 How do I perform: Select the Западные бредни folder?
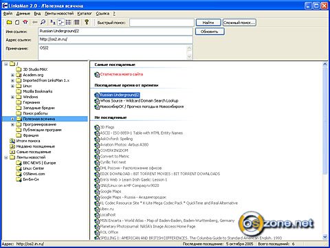(38, 108)
